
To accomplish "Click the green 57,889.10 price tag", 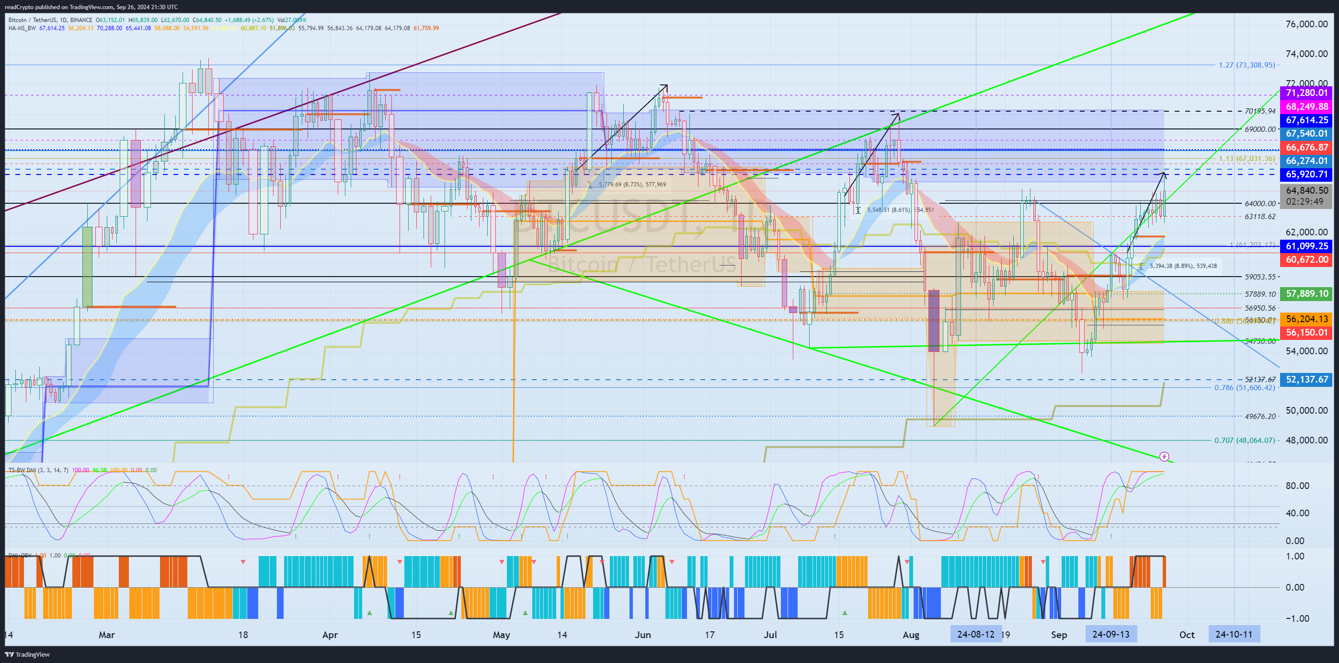I will 1306,294.
